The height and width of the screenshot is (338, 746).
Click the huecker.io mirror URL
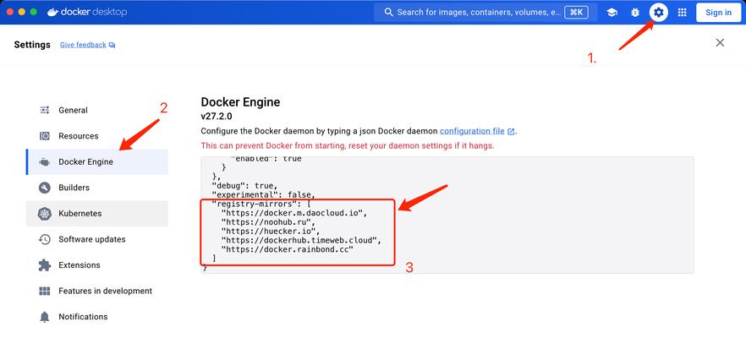(x=272, y=231)
